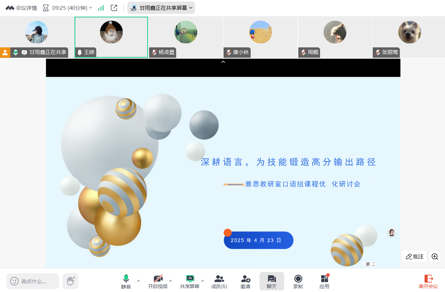Click the network signal strength icon
The width and height of the screenshot is (445, 292).
coord(101,8)
